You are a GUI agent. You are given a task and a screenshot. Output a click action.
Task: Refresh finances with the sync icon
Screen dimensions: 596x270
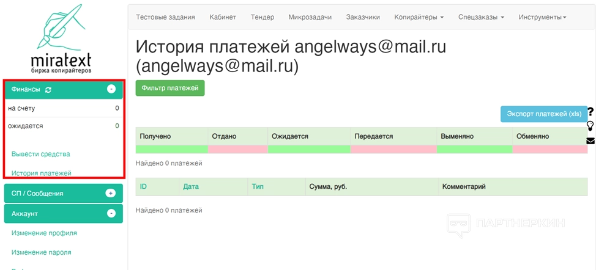click(48, 90)
